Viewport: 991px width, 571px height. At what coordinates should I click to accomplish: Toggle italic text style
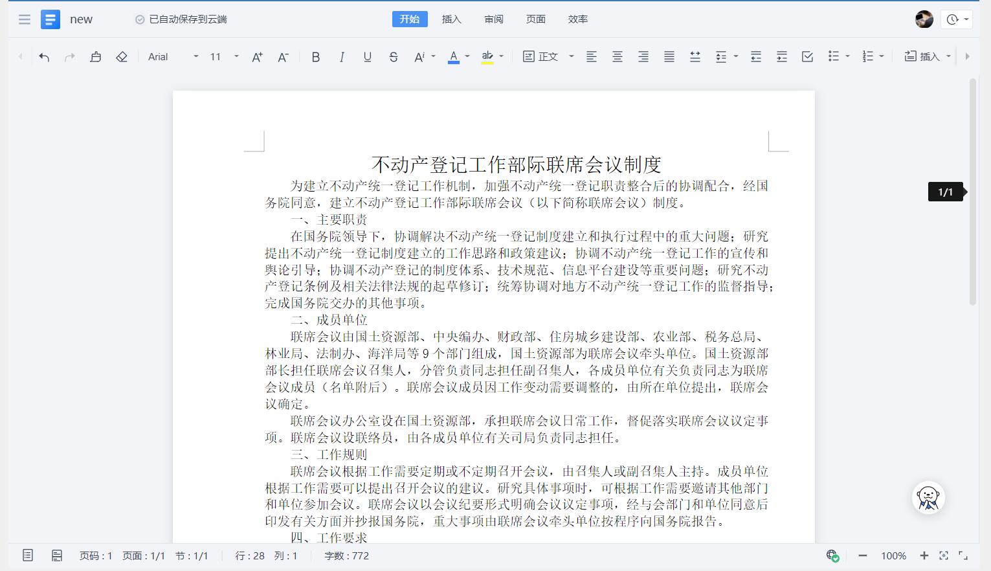coord(341,57)
